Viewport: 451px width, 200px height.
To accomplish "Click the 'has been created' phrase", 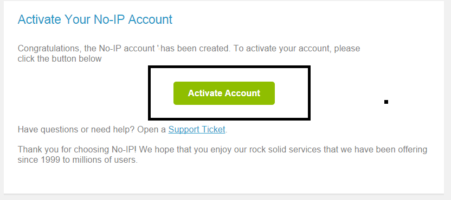I will [x=196, y=48].
